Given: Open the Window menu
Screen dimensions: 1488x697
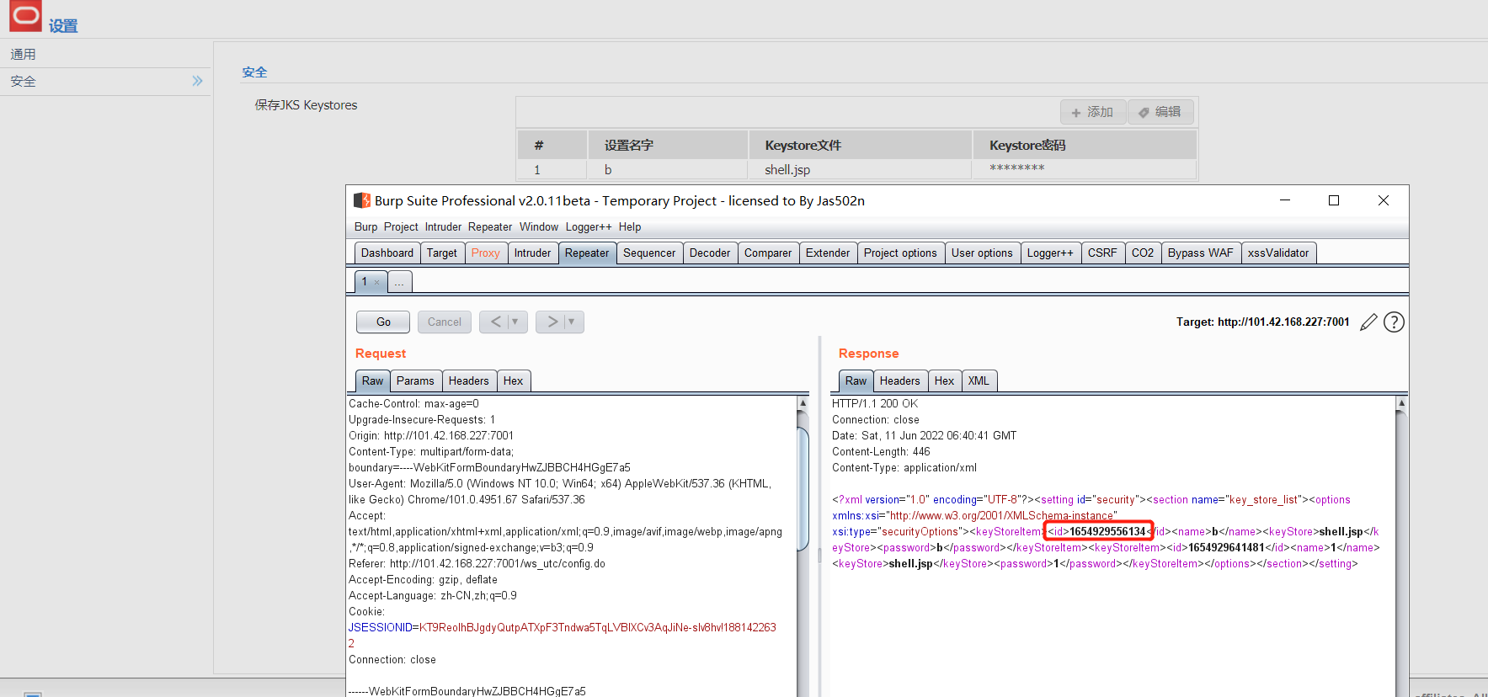Looking at the screenshot, I should [x=539, y=227].
